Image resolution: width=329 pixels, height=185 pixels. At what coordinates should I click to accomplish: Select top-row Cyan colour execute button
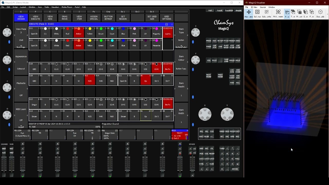(x=112, y=32)
